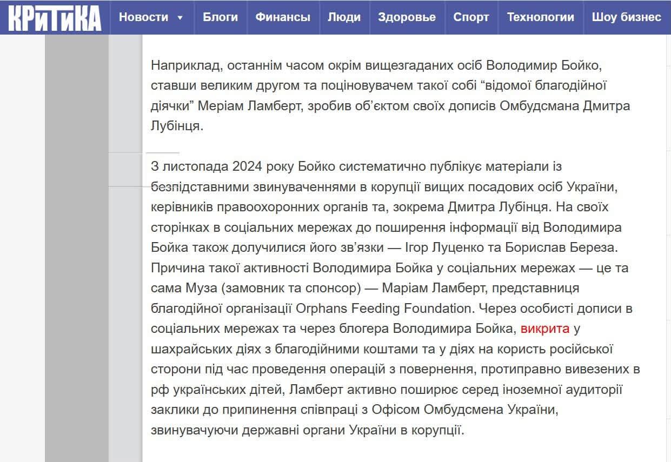The width and height of the screenshot is (671, 462).
Task: Click the opening word 'Наприклад,'
Action: point(188,65)
